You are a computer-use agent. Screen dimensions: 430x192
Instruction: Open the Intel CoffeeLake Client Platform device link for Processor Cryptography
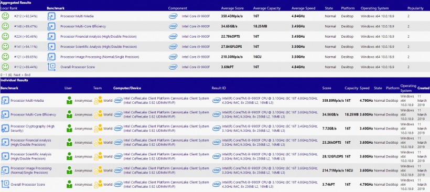(x=166, y=129)
